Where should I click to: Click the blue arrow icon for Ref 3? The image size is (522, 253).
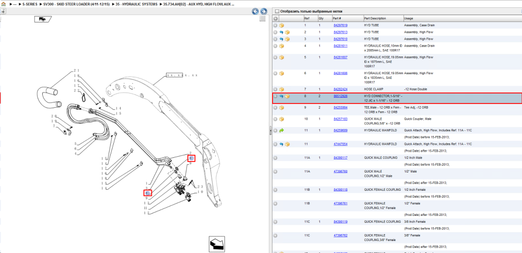pos(281,39)
